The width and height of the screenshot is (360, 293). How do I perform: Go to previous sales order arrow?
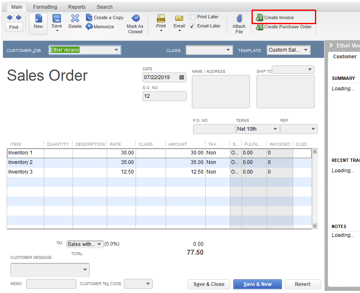coord(10,17)
